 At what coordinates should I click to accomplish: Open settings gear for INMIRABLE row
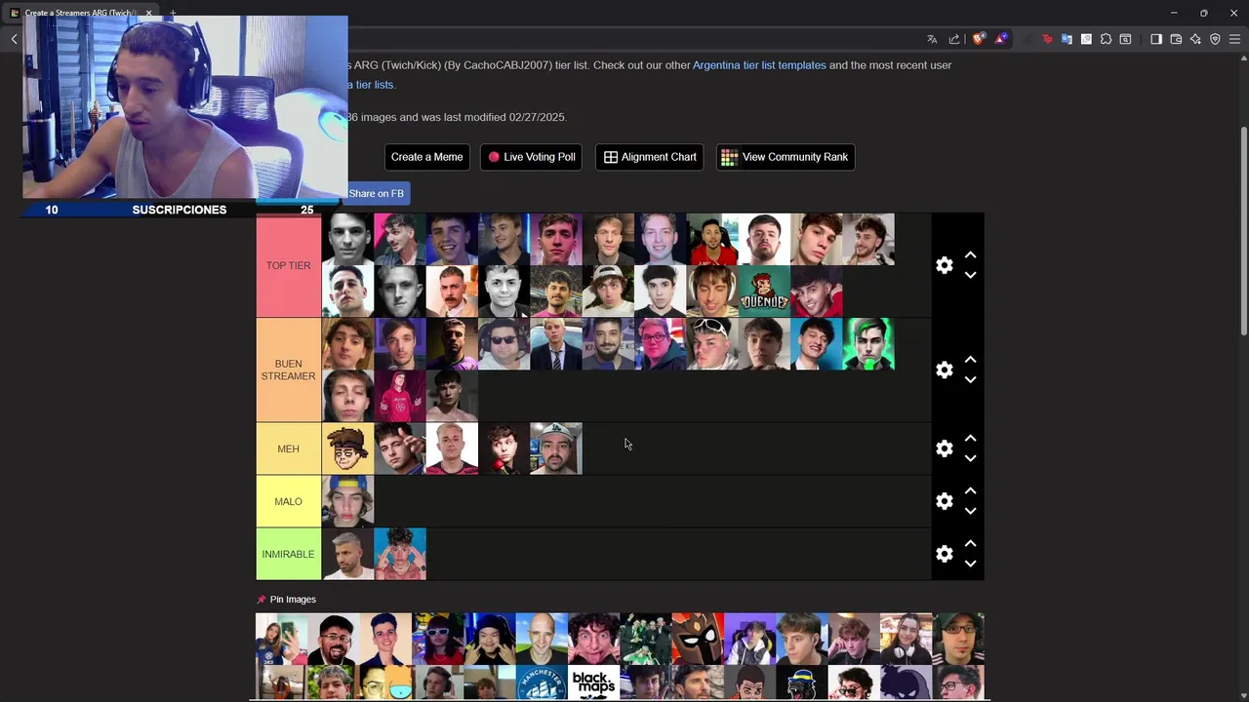(944, 554)
